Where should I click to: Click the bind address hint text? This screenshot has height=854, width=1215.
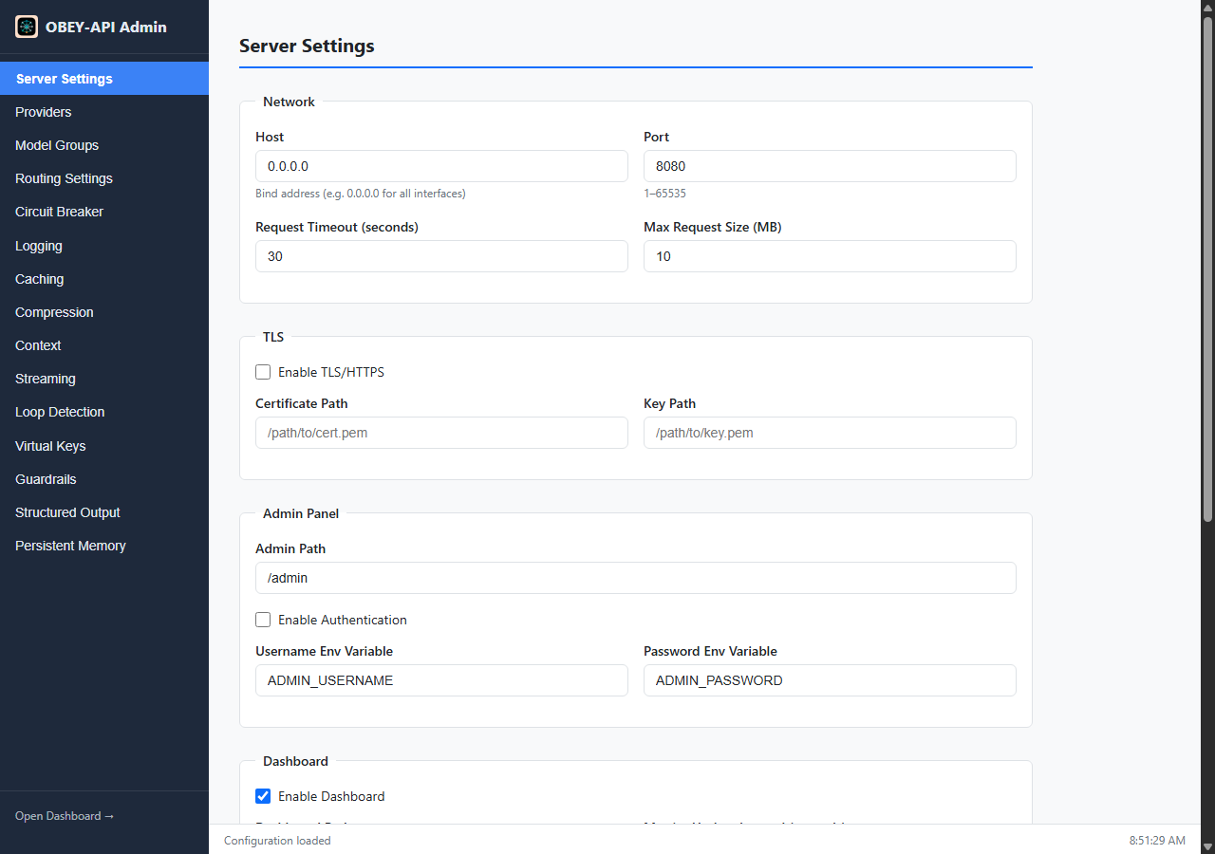[x=361, y=194]
